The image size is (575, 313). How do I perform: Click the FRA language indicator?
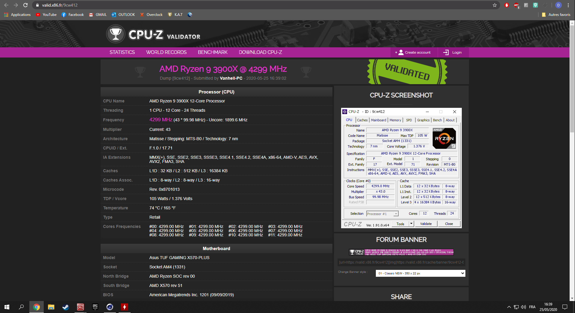(532, 307)
